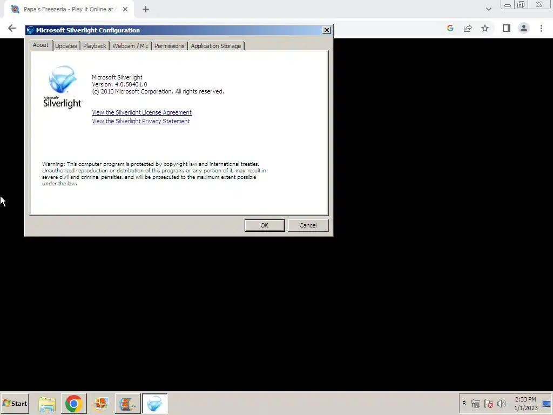Restore down the Chrome window
553x415 pixels.
[x=521, y=5]
